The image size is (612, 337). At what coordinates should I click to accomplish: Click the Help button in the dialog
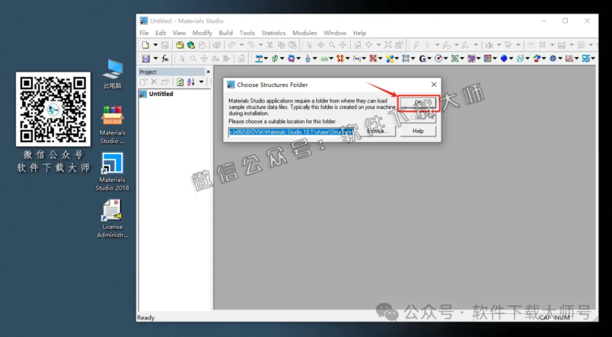pyautogui.click(x=418, y=131)
